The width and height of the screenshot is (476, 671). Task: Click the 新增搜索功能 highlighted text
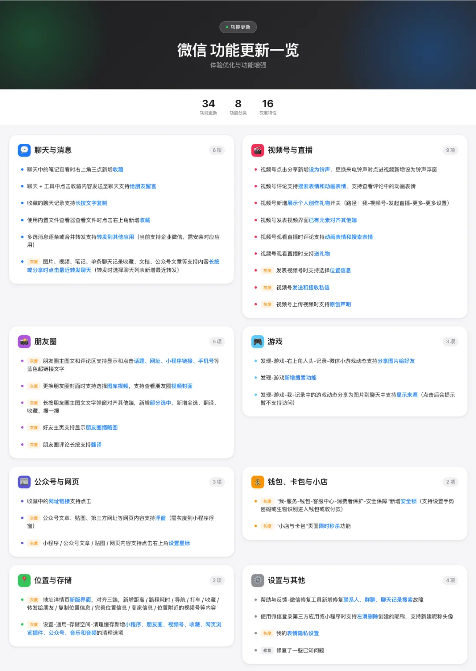coord(300,378)
